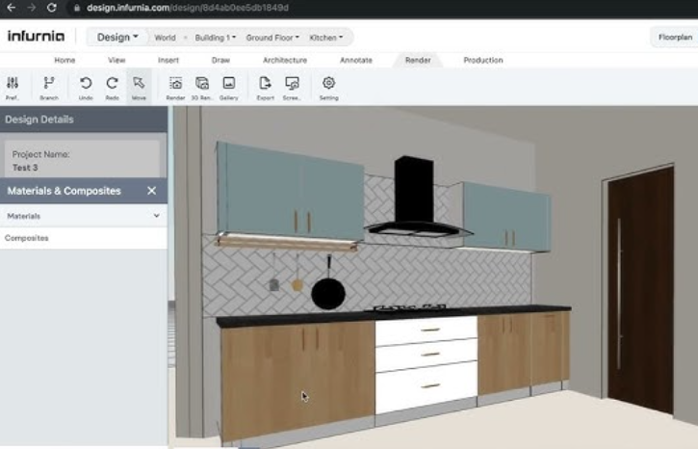Select the left blue wall cabinet
Viewport: 698px width, 449px height.
pos(290,193)
